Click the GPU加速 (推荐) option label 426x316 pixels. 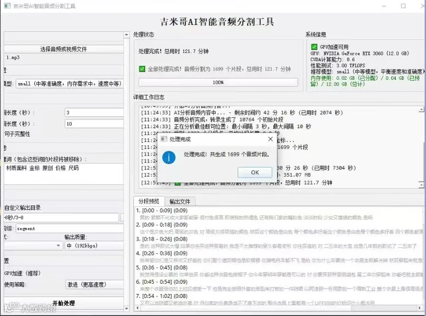[x=22, y=273]
